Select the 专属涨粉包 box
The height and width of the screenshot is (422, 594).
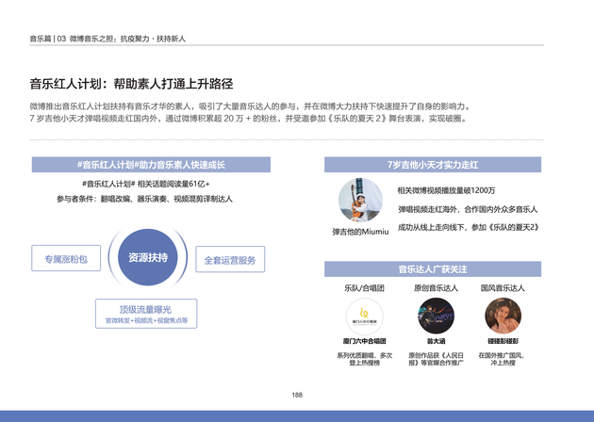(66, 258)
